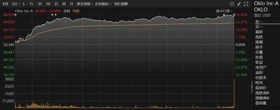This screenshot has width=280, height=110.
Task: Click the last event marker at chart end
Action: coord(234,14)
